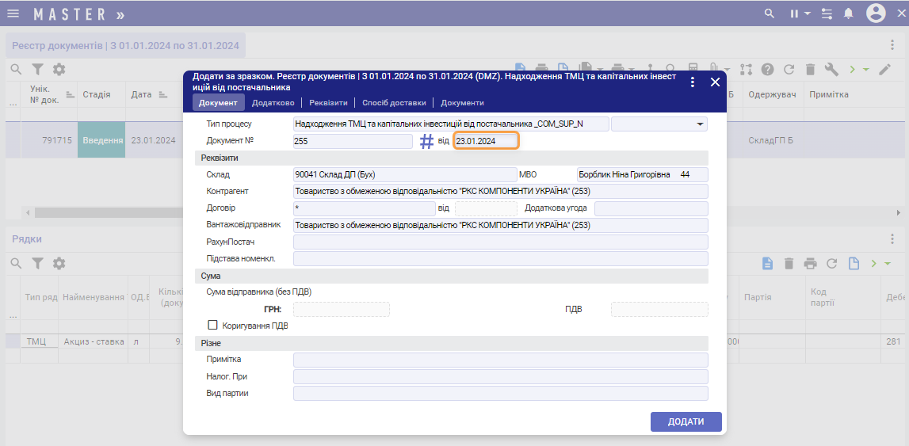Select the Реквізити tab
The width and height of the screenshot is (909, 446).
(328, 103)
